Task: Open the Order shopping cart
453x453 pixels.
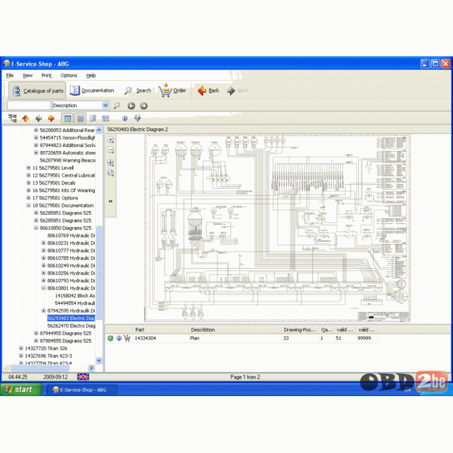Action: click(172, 91)
